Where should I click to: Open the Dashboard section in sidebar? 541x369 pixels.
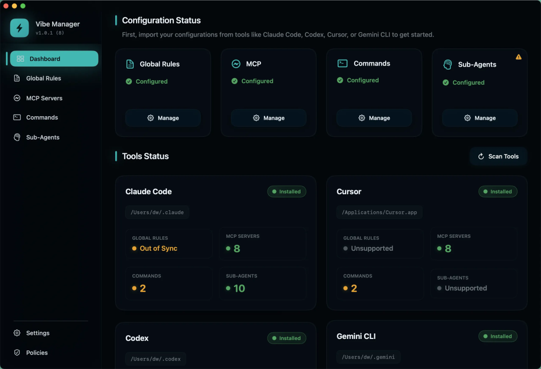point(54,59)
